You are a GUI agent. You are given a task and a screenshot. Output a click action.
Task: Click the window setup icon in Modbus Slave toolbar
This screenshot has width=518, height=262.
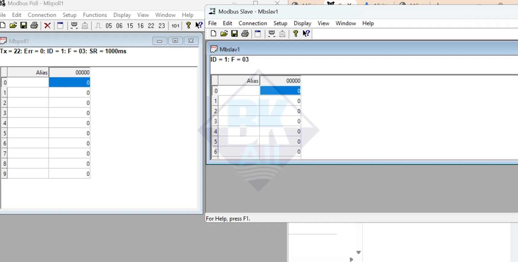[258, 34]
